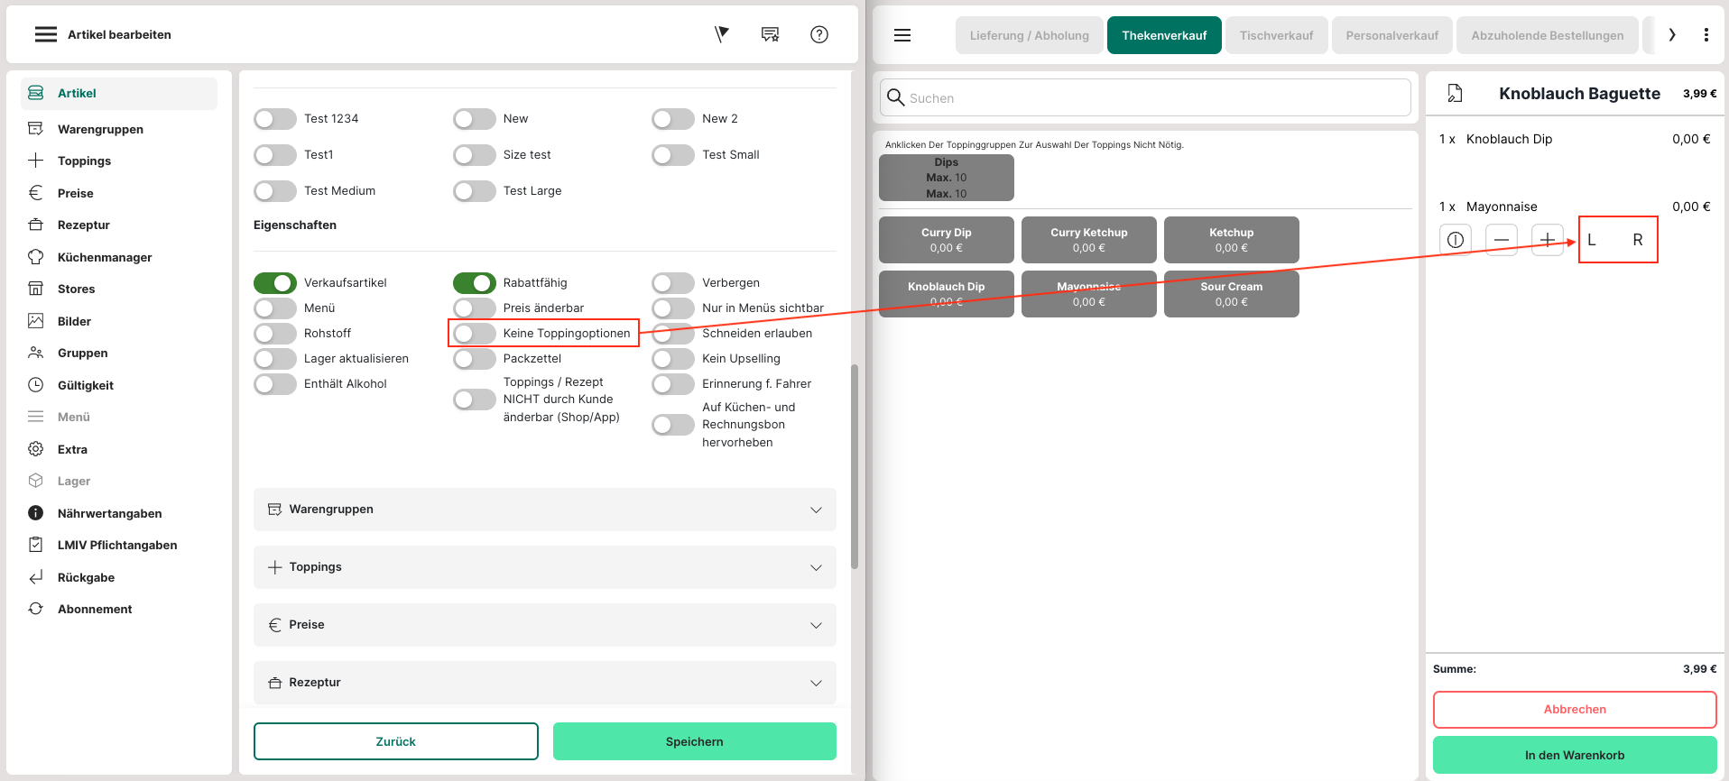Viewport: 1729px width, 781px height.
Task: Click the note icon beside Knoblauch Baguette
Action: pyautogui.click(x=1455, y=94)
